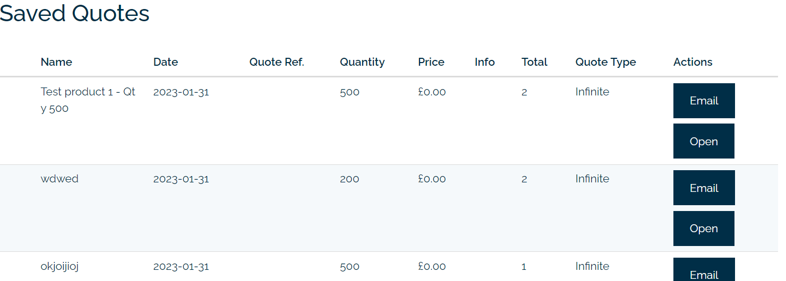Select the Quantity column header

(x=362, y=62)
